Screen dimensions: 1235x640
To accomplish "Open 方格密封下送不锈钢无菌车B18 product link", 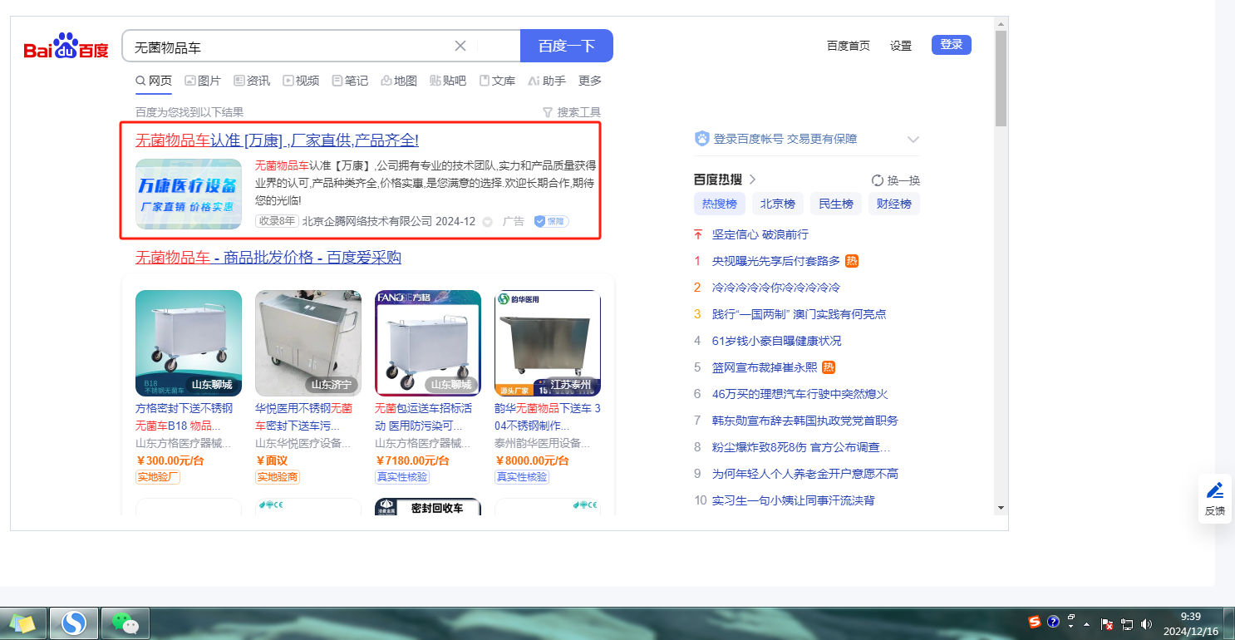I will point(185,417).
